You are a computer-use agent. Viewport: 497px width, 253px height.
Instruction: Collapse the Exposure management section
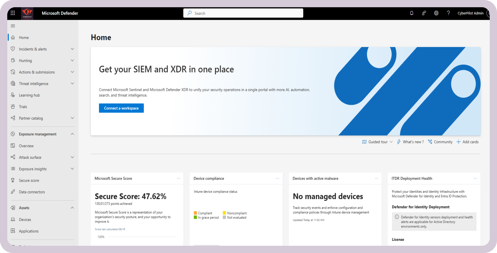(72, 134)
